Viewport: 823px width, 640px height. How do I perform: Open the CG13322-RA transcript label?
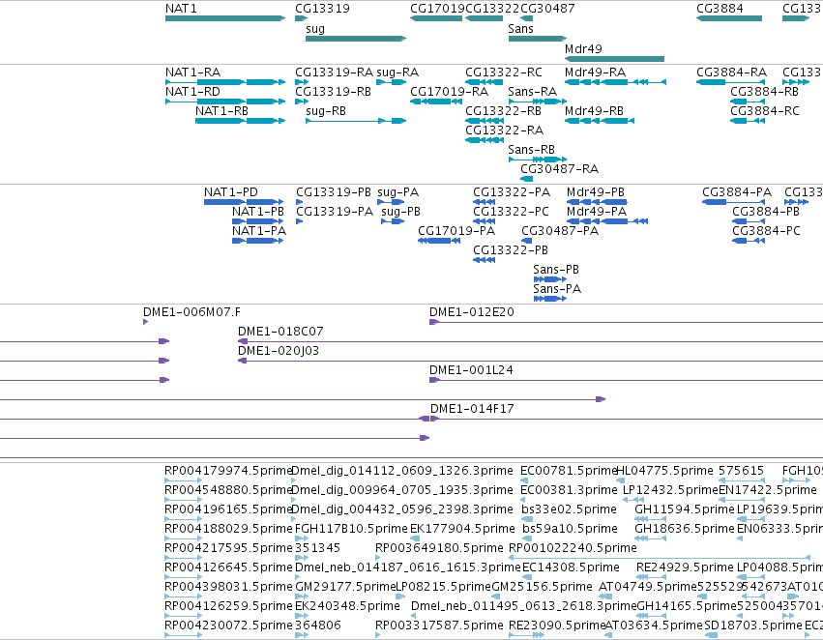[x=504, y=131]
